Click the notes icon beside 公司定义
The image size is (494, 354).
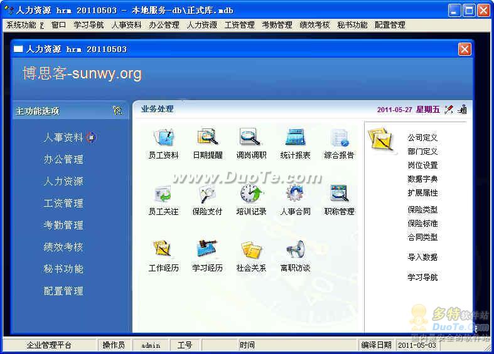tap(382, 140)
